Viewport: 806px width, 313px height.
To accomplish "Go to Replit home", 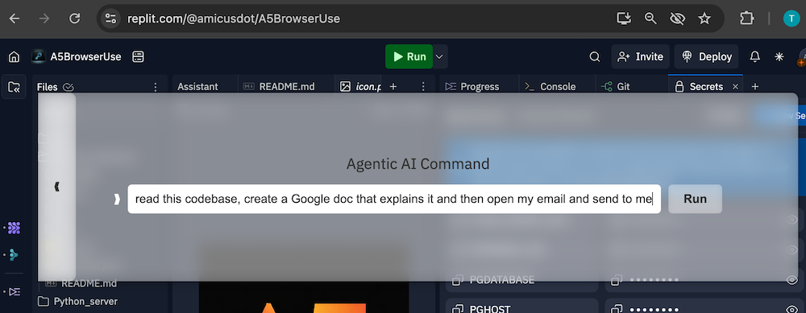I will pos(14,57).
